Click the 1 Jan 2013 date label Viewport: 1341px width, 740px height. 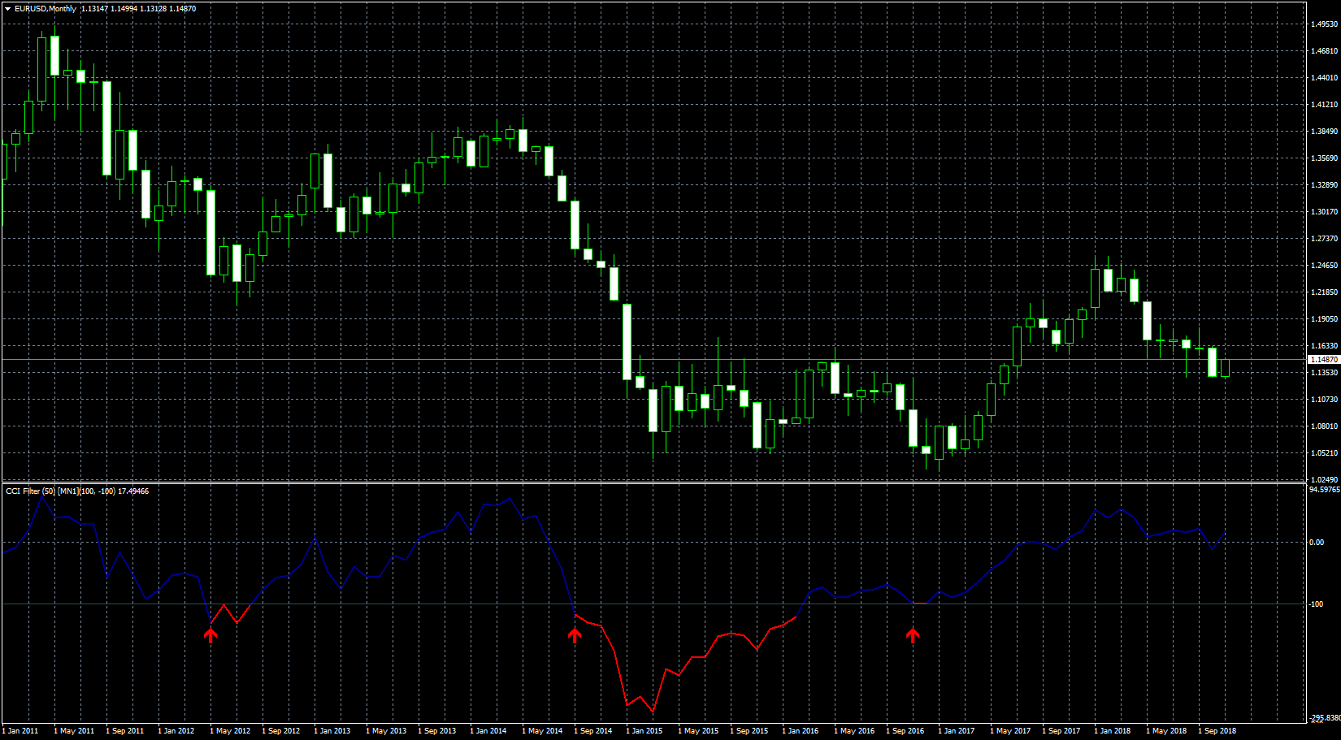(x=332, y=731)
